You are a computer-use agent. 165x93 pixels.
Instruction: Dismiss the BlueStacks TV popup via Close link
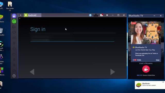(x=158, y=60)
